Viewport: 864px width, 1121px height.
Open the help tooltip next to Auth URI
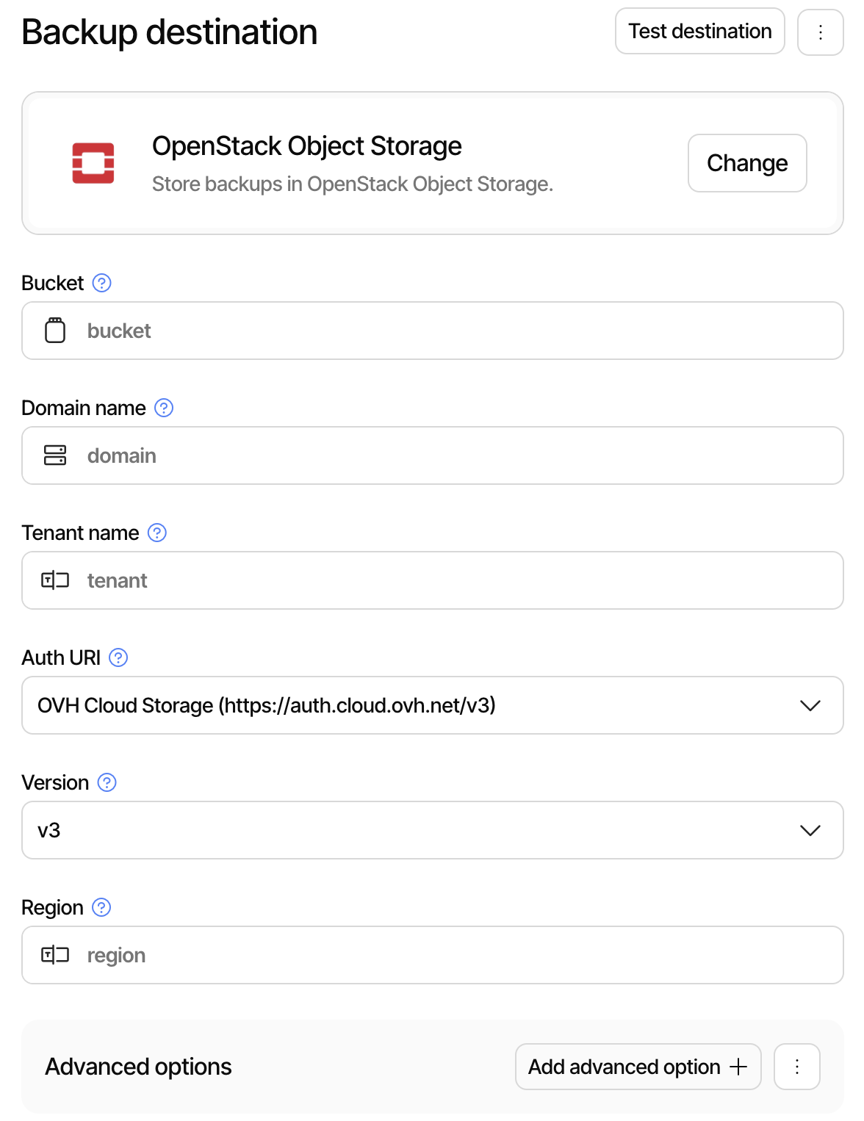click(118, 657)
